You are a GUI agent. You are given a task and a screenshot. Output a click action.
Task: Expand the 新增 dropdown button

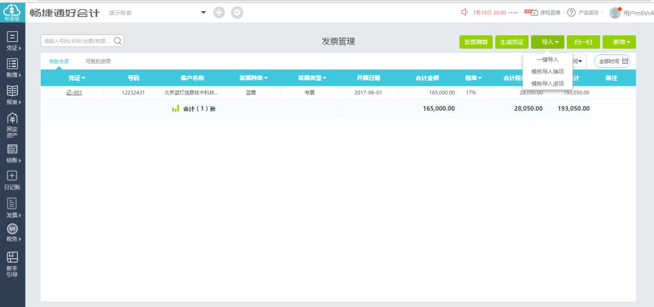[x=619, y=42]
